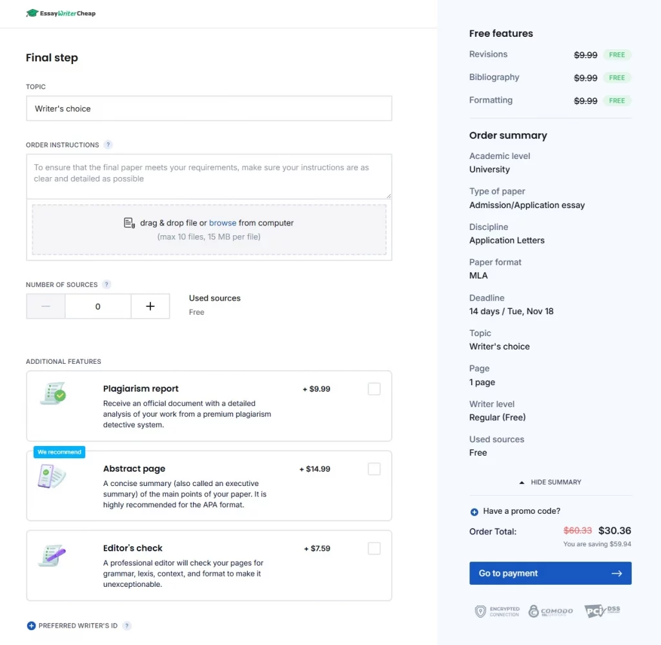661x645 pixels.
Task: Check the Editor's check add-on box
Action: [x=374, y=549]
